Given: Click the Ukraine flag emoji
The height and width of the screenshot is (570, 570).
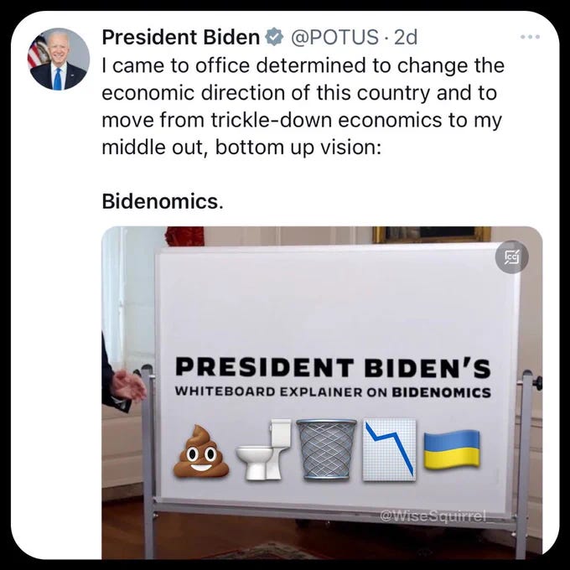Looking at the screenshot, I should coord(452,449).
